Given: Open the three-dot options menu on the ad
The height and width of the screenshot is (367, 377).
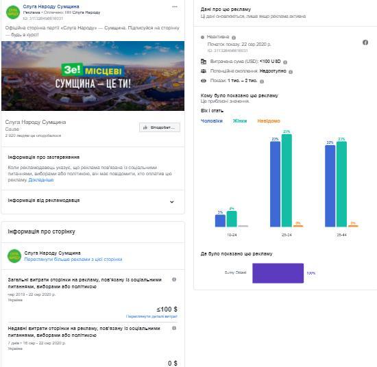Looking at the screenshot, I should pyautogui.click(x=175, y=7).
